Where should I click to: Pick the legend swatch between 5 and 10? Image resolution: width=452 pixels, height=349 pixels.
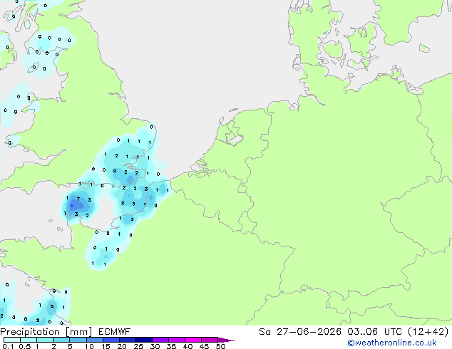coord(78,340)
